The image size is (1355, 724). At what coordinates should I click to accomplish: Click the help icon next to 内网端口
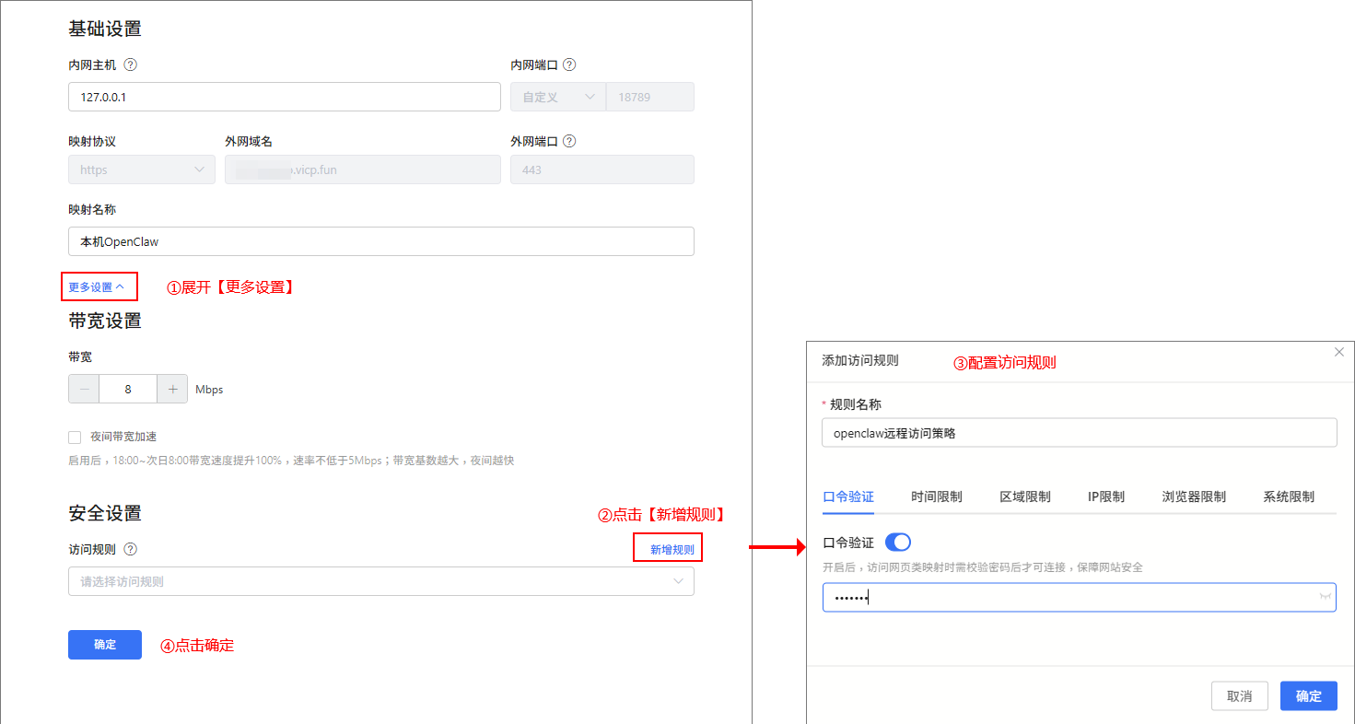coord(570,64)
